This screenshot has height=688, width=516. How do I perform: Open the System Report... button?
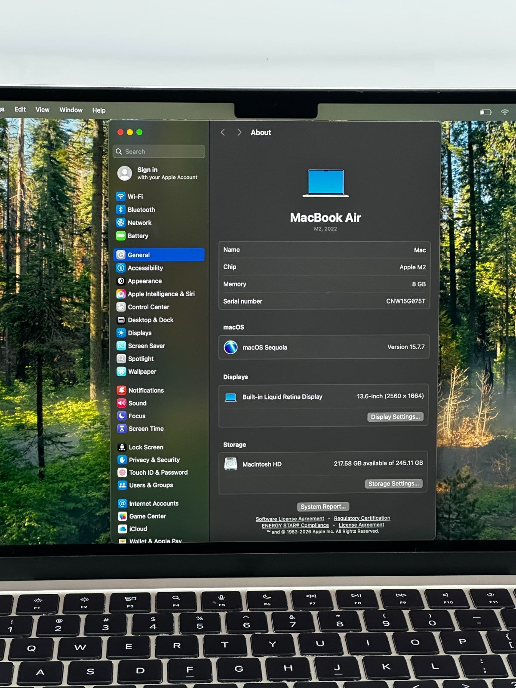click(x=323, y=507)
